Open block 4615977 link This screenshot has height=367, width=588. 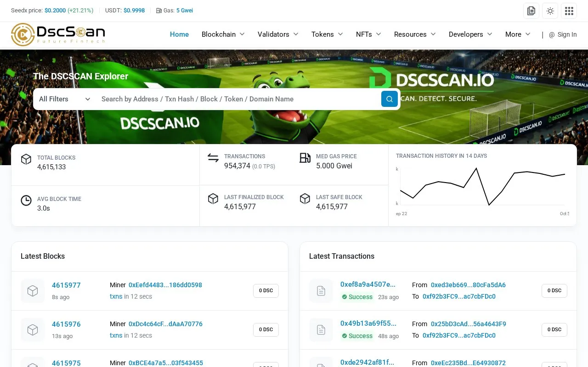pyautogui.click(x=66, y=285)
